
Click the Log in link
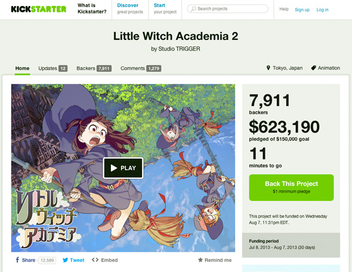pyautogui.click(x=322, y=10)
